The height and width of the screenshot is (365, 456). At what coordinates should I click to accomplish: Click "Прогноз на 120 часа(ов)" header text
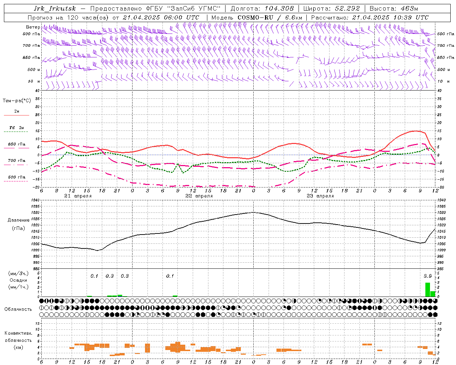click(x=68, y=17)
